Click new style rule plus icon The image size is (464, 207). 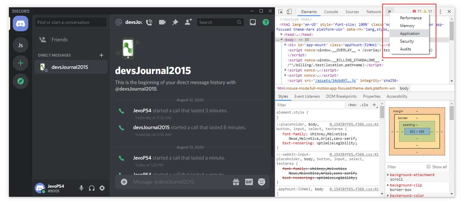point(374,105)
